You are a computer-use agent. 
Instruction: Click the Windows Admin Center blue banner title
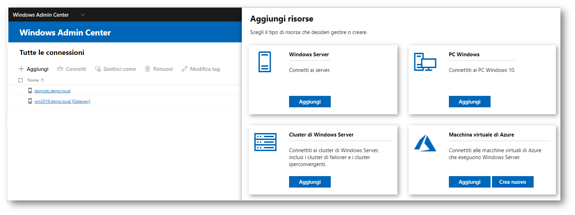pos(65,33)
